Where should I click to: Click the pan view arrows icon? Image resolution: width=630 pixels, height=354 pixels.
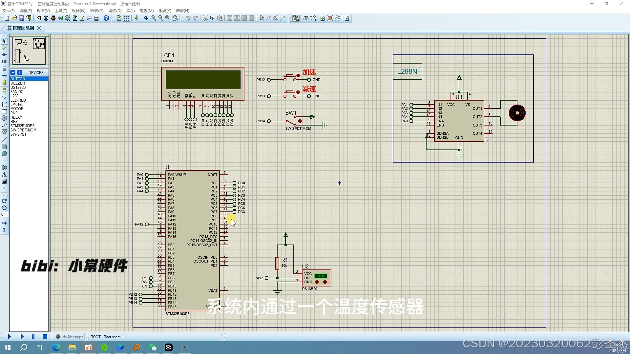pyautogui.click(x=146, y=18)
